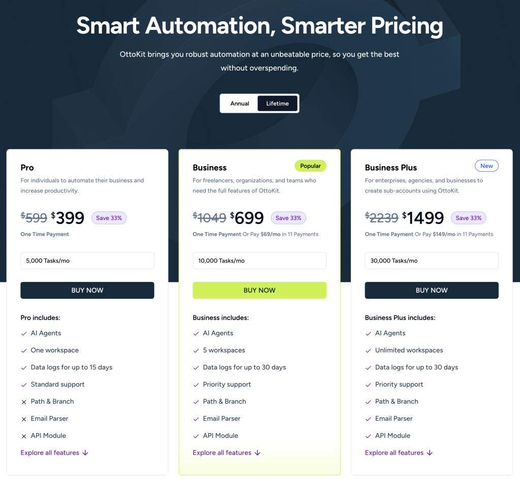Click the X icon beside Pro's Path & Branch
This screenshot has height=481, width=520.
point(24,402)
